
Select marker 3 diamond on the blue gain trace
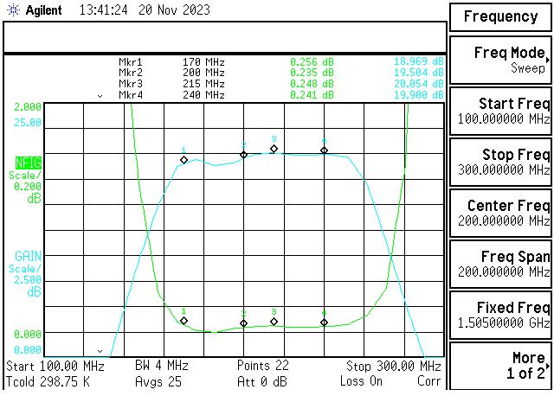[x=274, y=149]
